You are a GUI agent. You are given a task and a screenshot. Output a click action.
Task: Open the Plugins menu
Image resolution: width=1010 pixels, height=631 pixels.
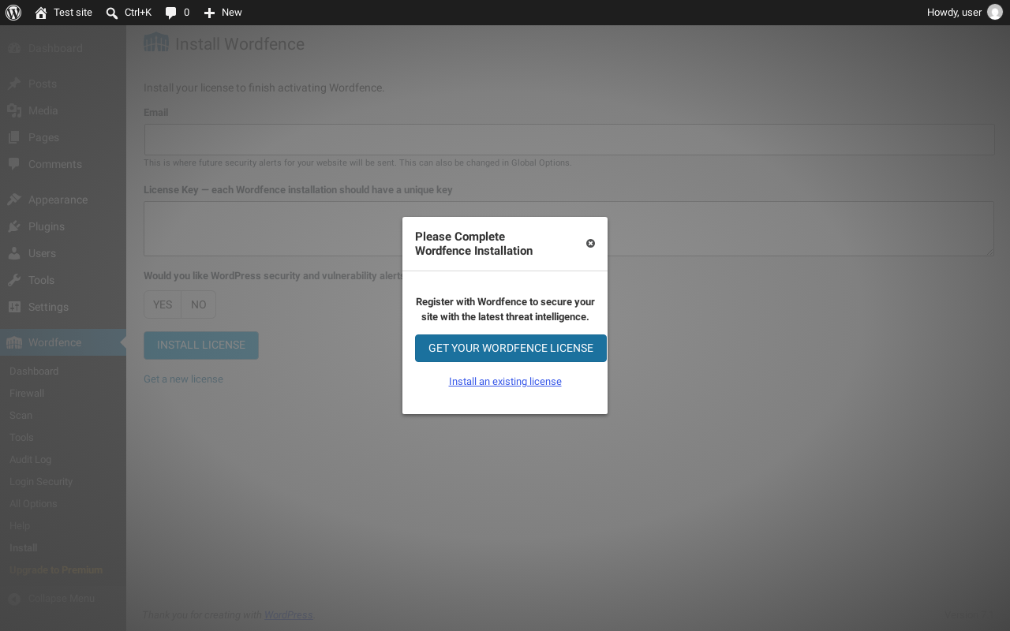63,226
